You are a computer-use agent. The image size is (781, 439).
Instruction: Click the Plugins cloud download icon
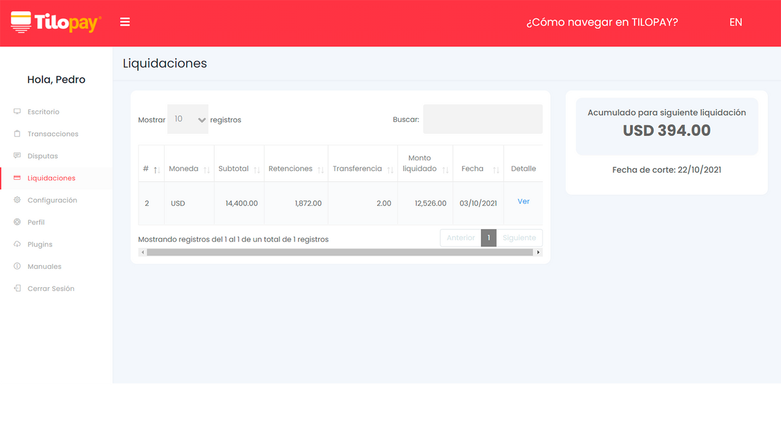pos(17,244)
